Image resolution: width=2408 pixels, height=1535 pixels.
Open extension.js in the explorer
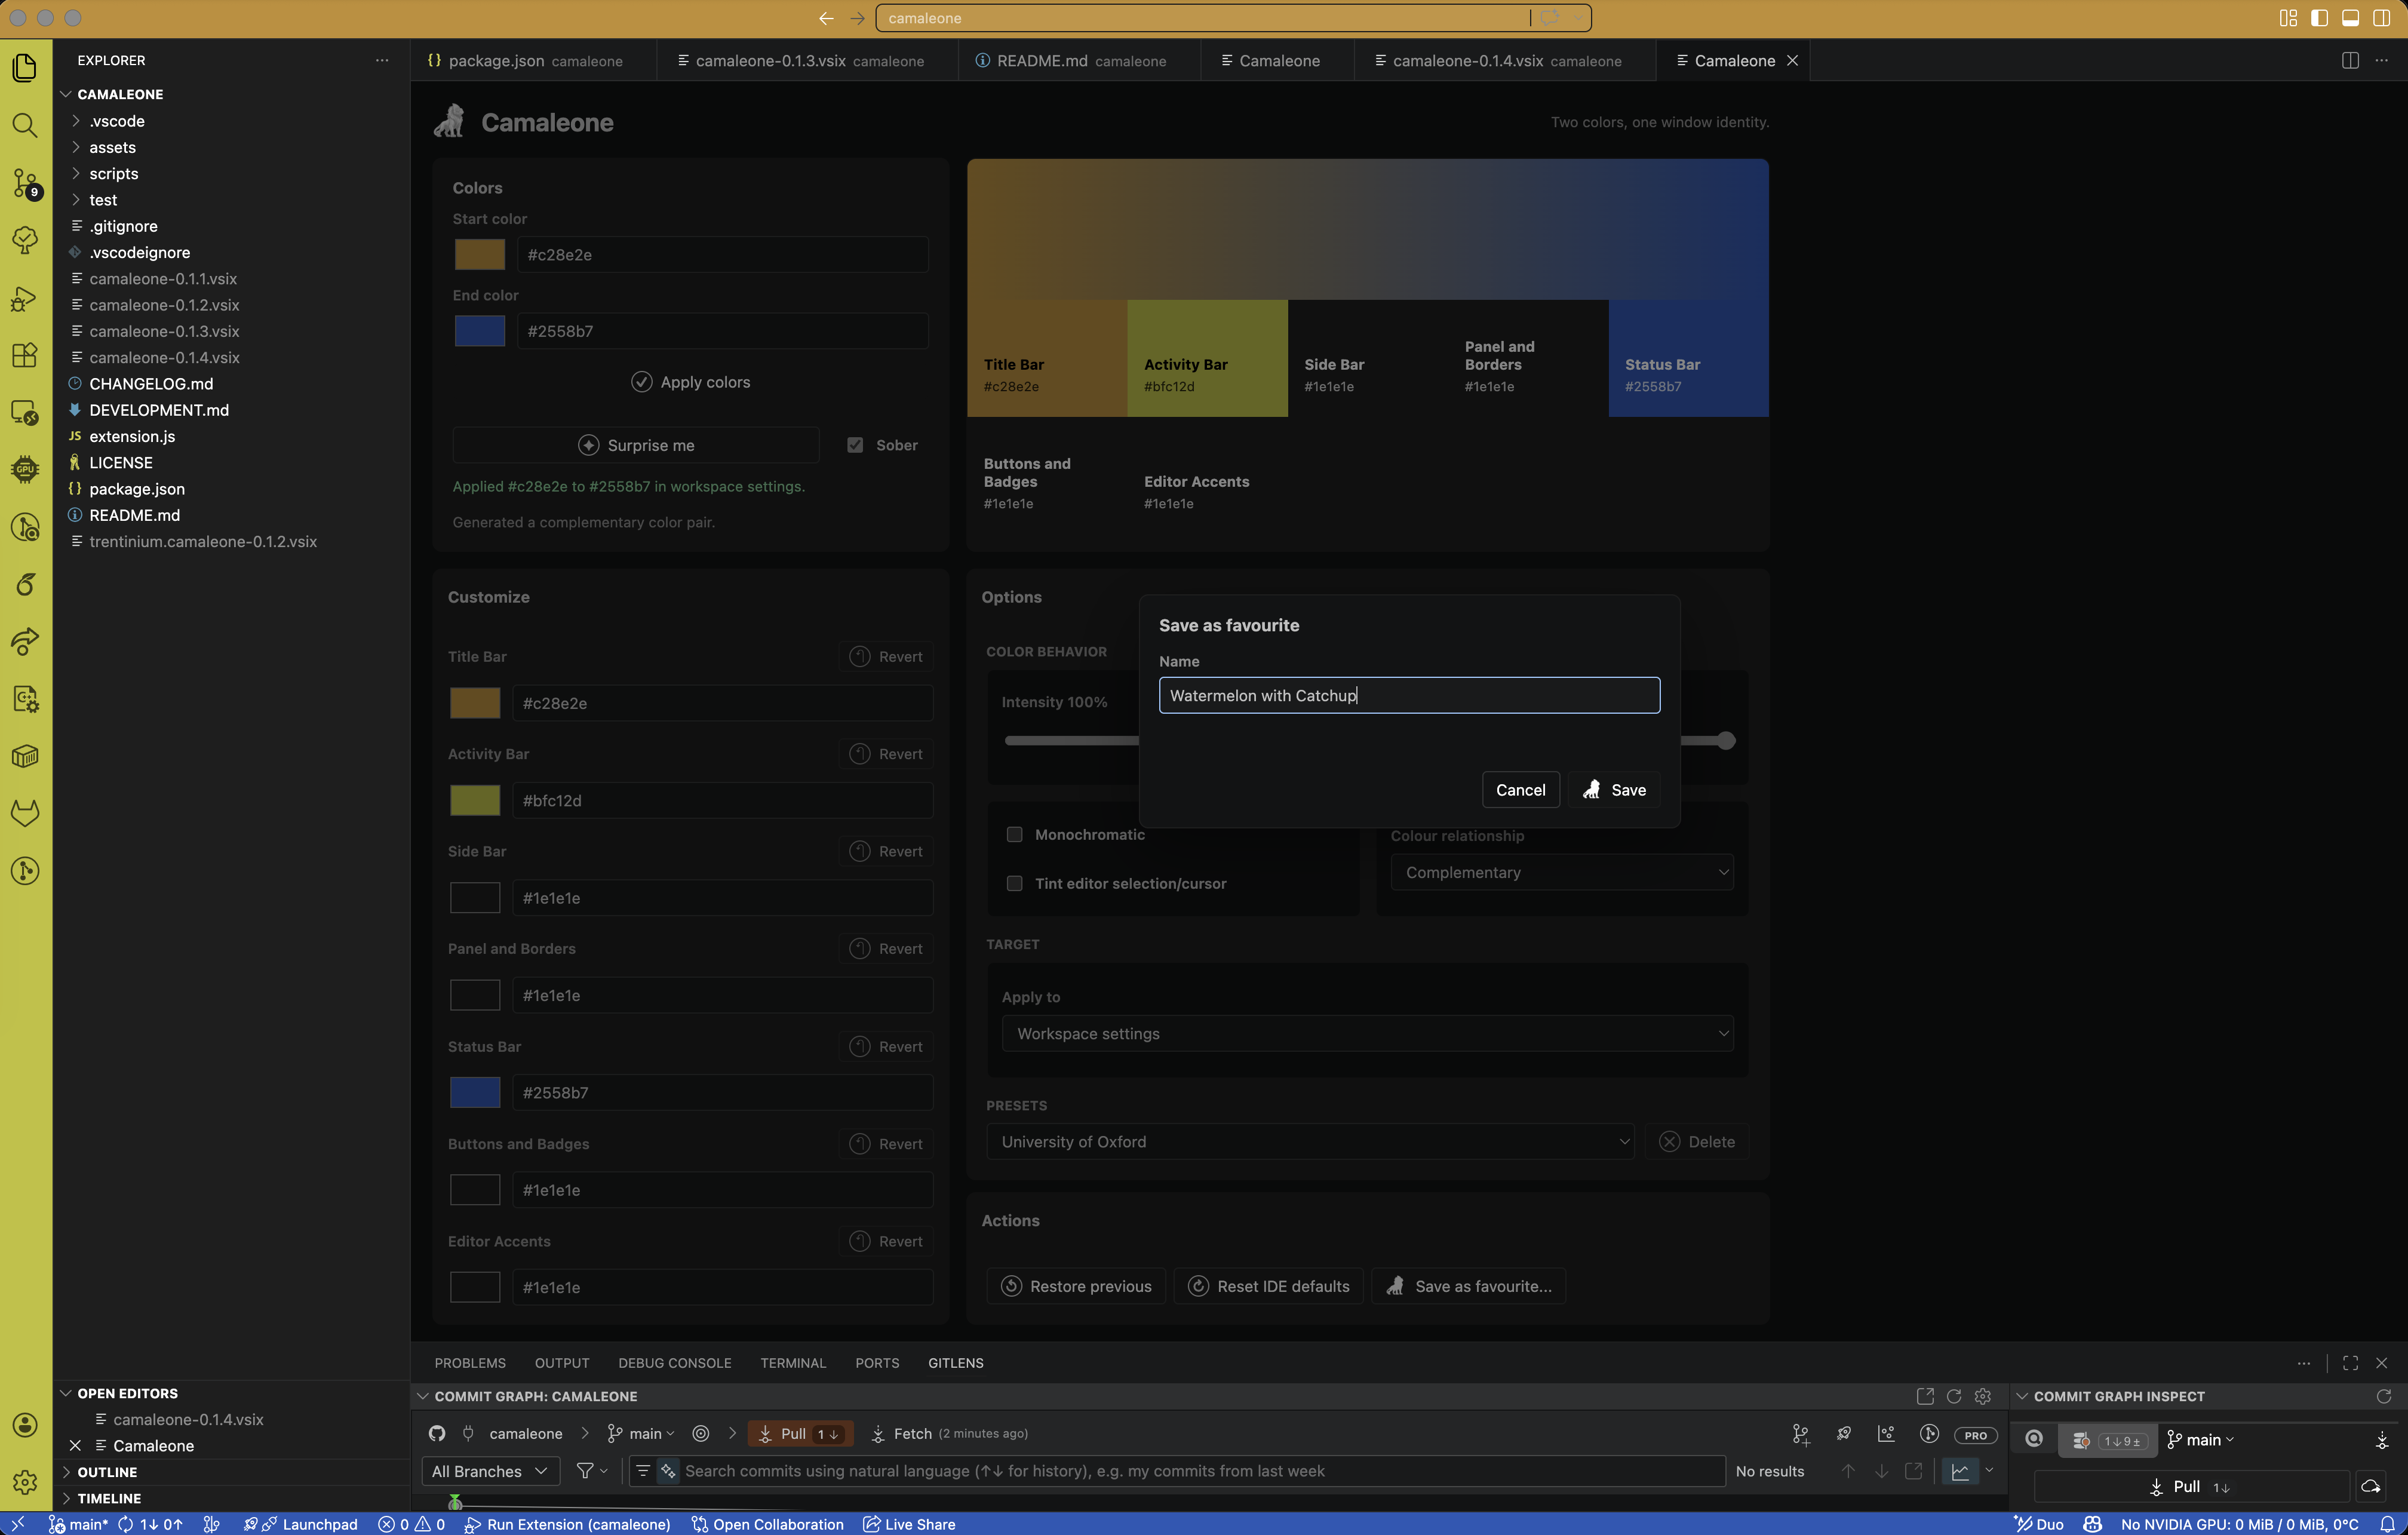coord(132,436)
